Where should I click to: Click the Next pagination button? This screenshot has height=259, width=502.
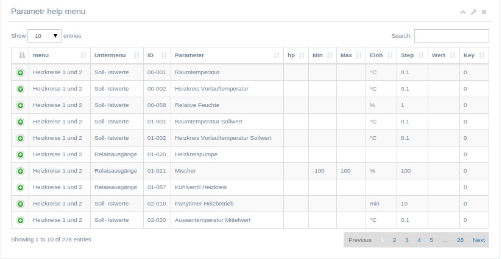479,240
